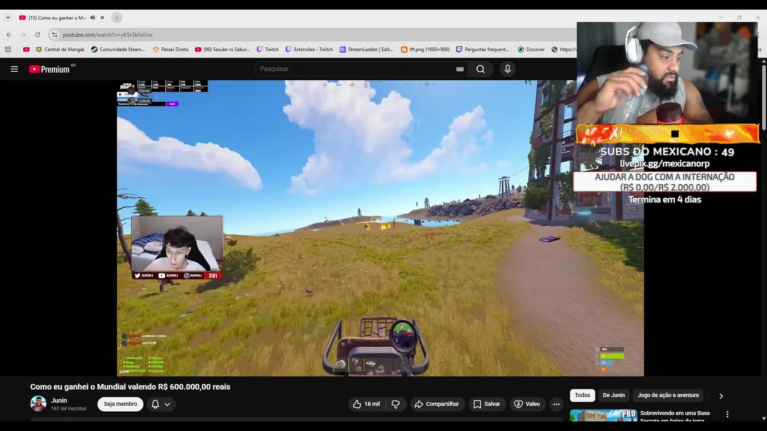This screenshot has width=767, height=431.
Task: Share the video via Compartilhar
Action: pyautogui.click(x=437, y=404)
